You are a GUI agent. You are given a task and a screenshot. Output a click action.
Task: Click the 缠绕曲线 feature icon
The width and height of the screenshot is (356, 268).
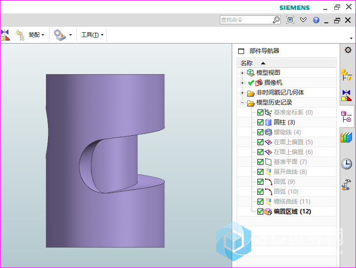pyautogui.click(x=268, y=202)
